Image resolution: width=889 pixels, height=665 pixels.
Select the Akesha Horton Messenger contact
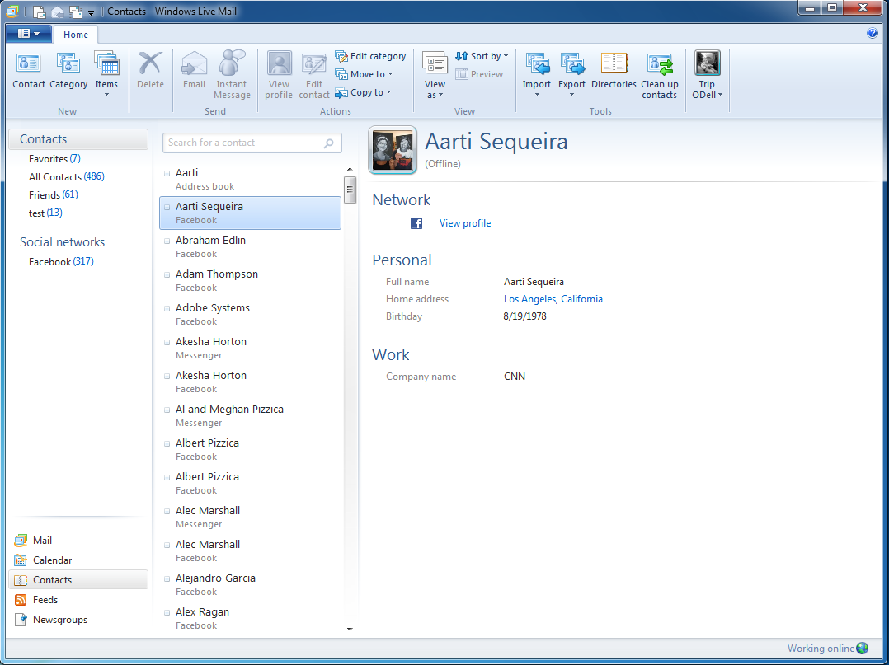click(x=251, y=348)
